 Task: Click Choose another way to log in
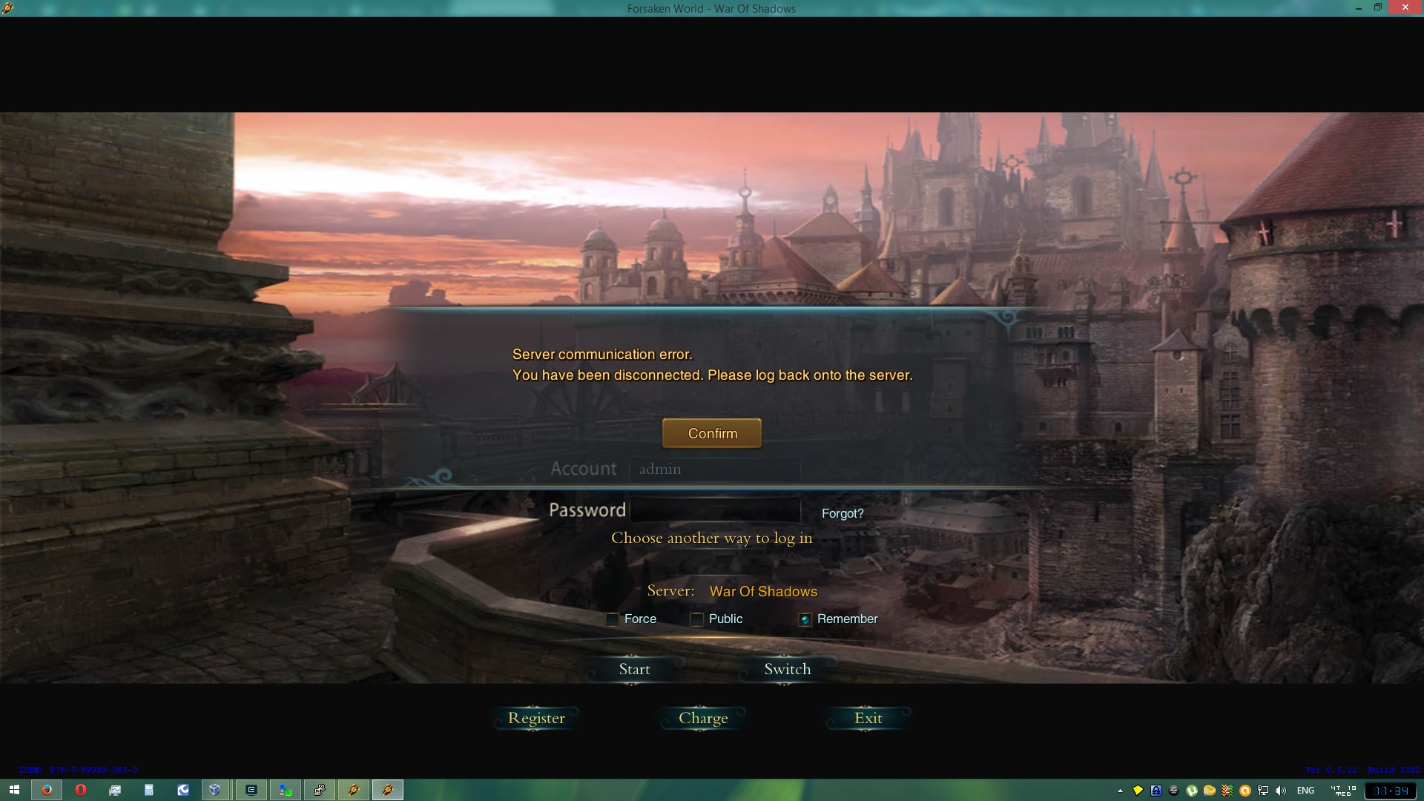tap(711, 538)
